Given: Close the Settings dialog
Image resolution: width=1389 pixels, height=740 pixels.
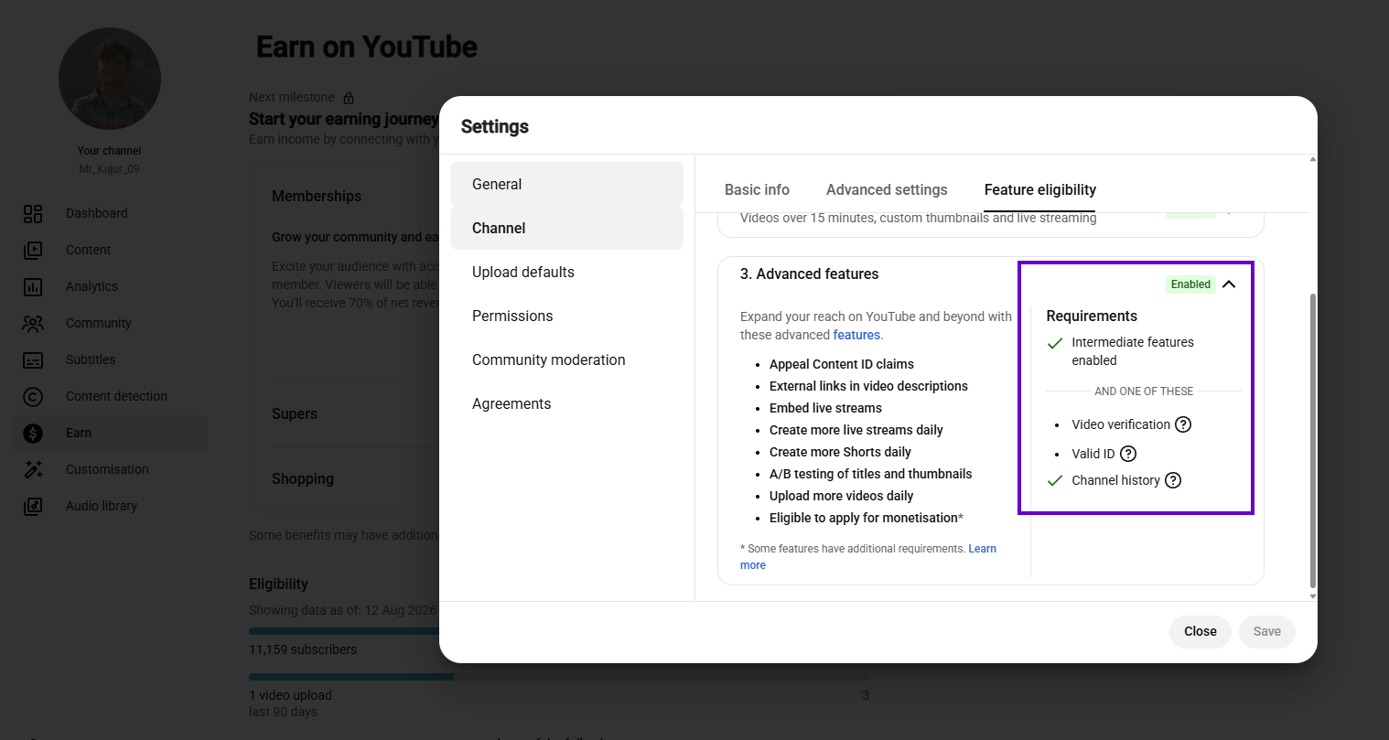Looking at the screenshot, I should pyautogui.click(x=1201, y=631).
